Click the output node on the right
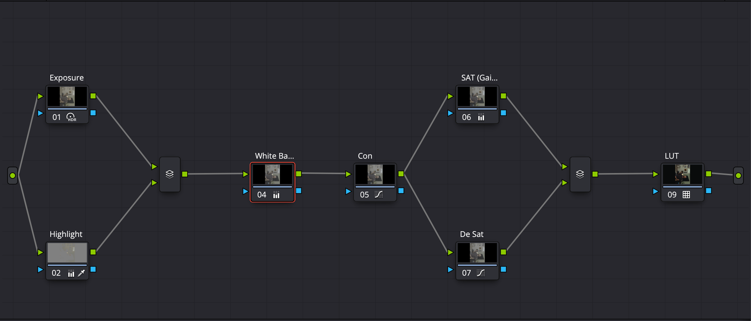 pos(738,176)
